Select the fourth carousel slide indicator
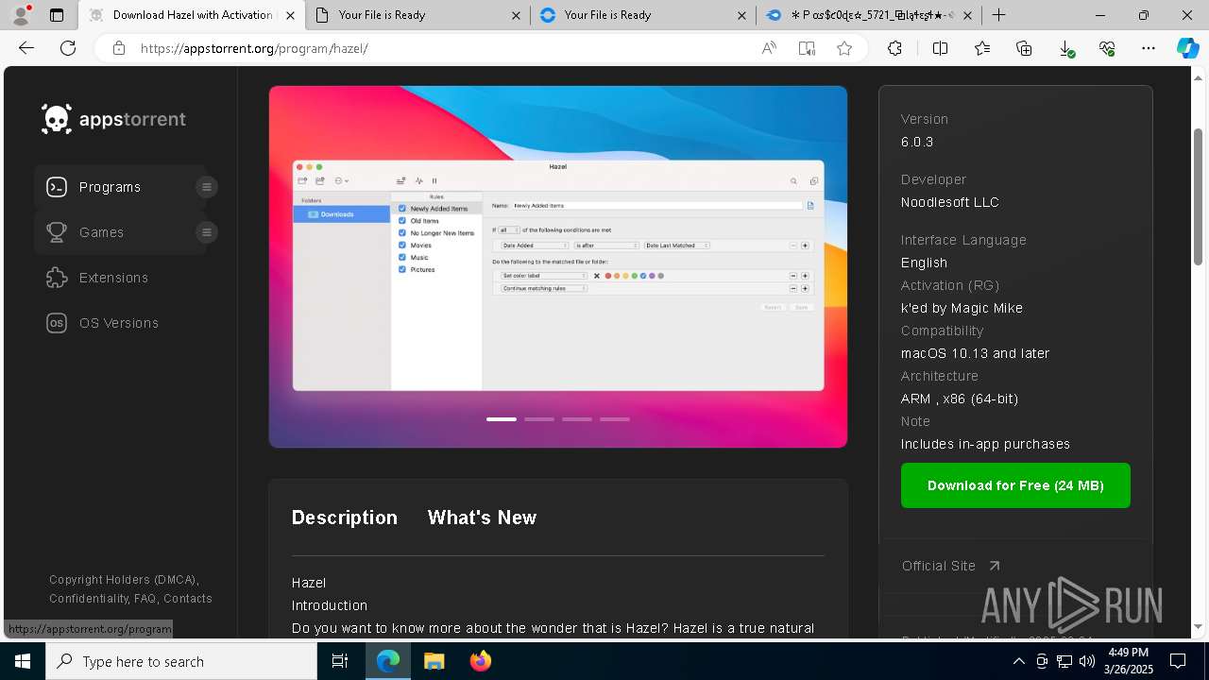This screenshot has height=680, width=1209. point(615,419)
